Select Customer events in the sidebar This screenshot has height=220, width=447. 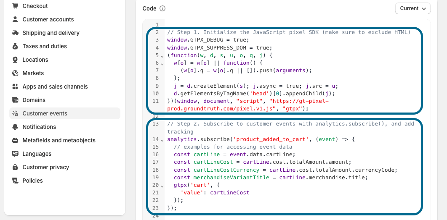pos(45,113)
